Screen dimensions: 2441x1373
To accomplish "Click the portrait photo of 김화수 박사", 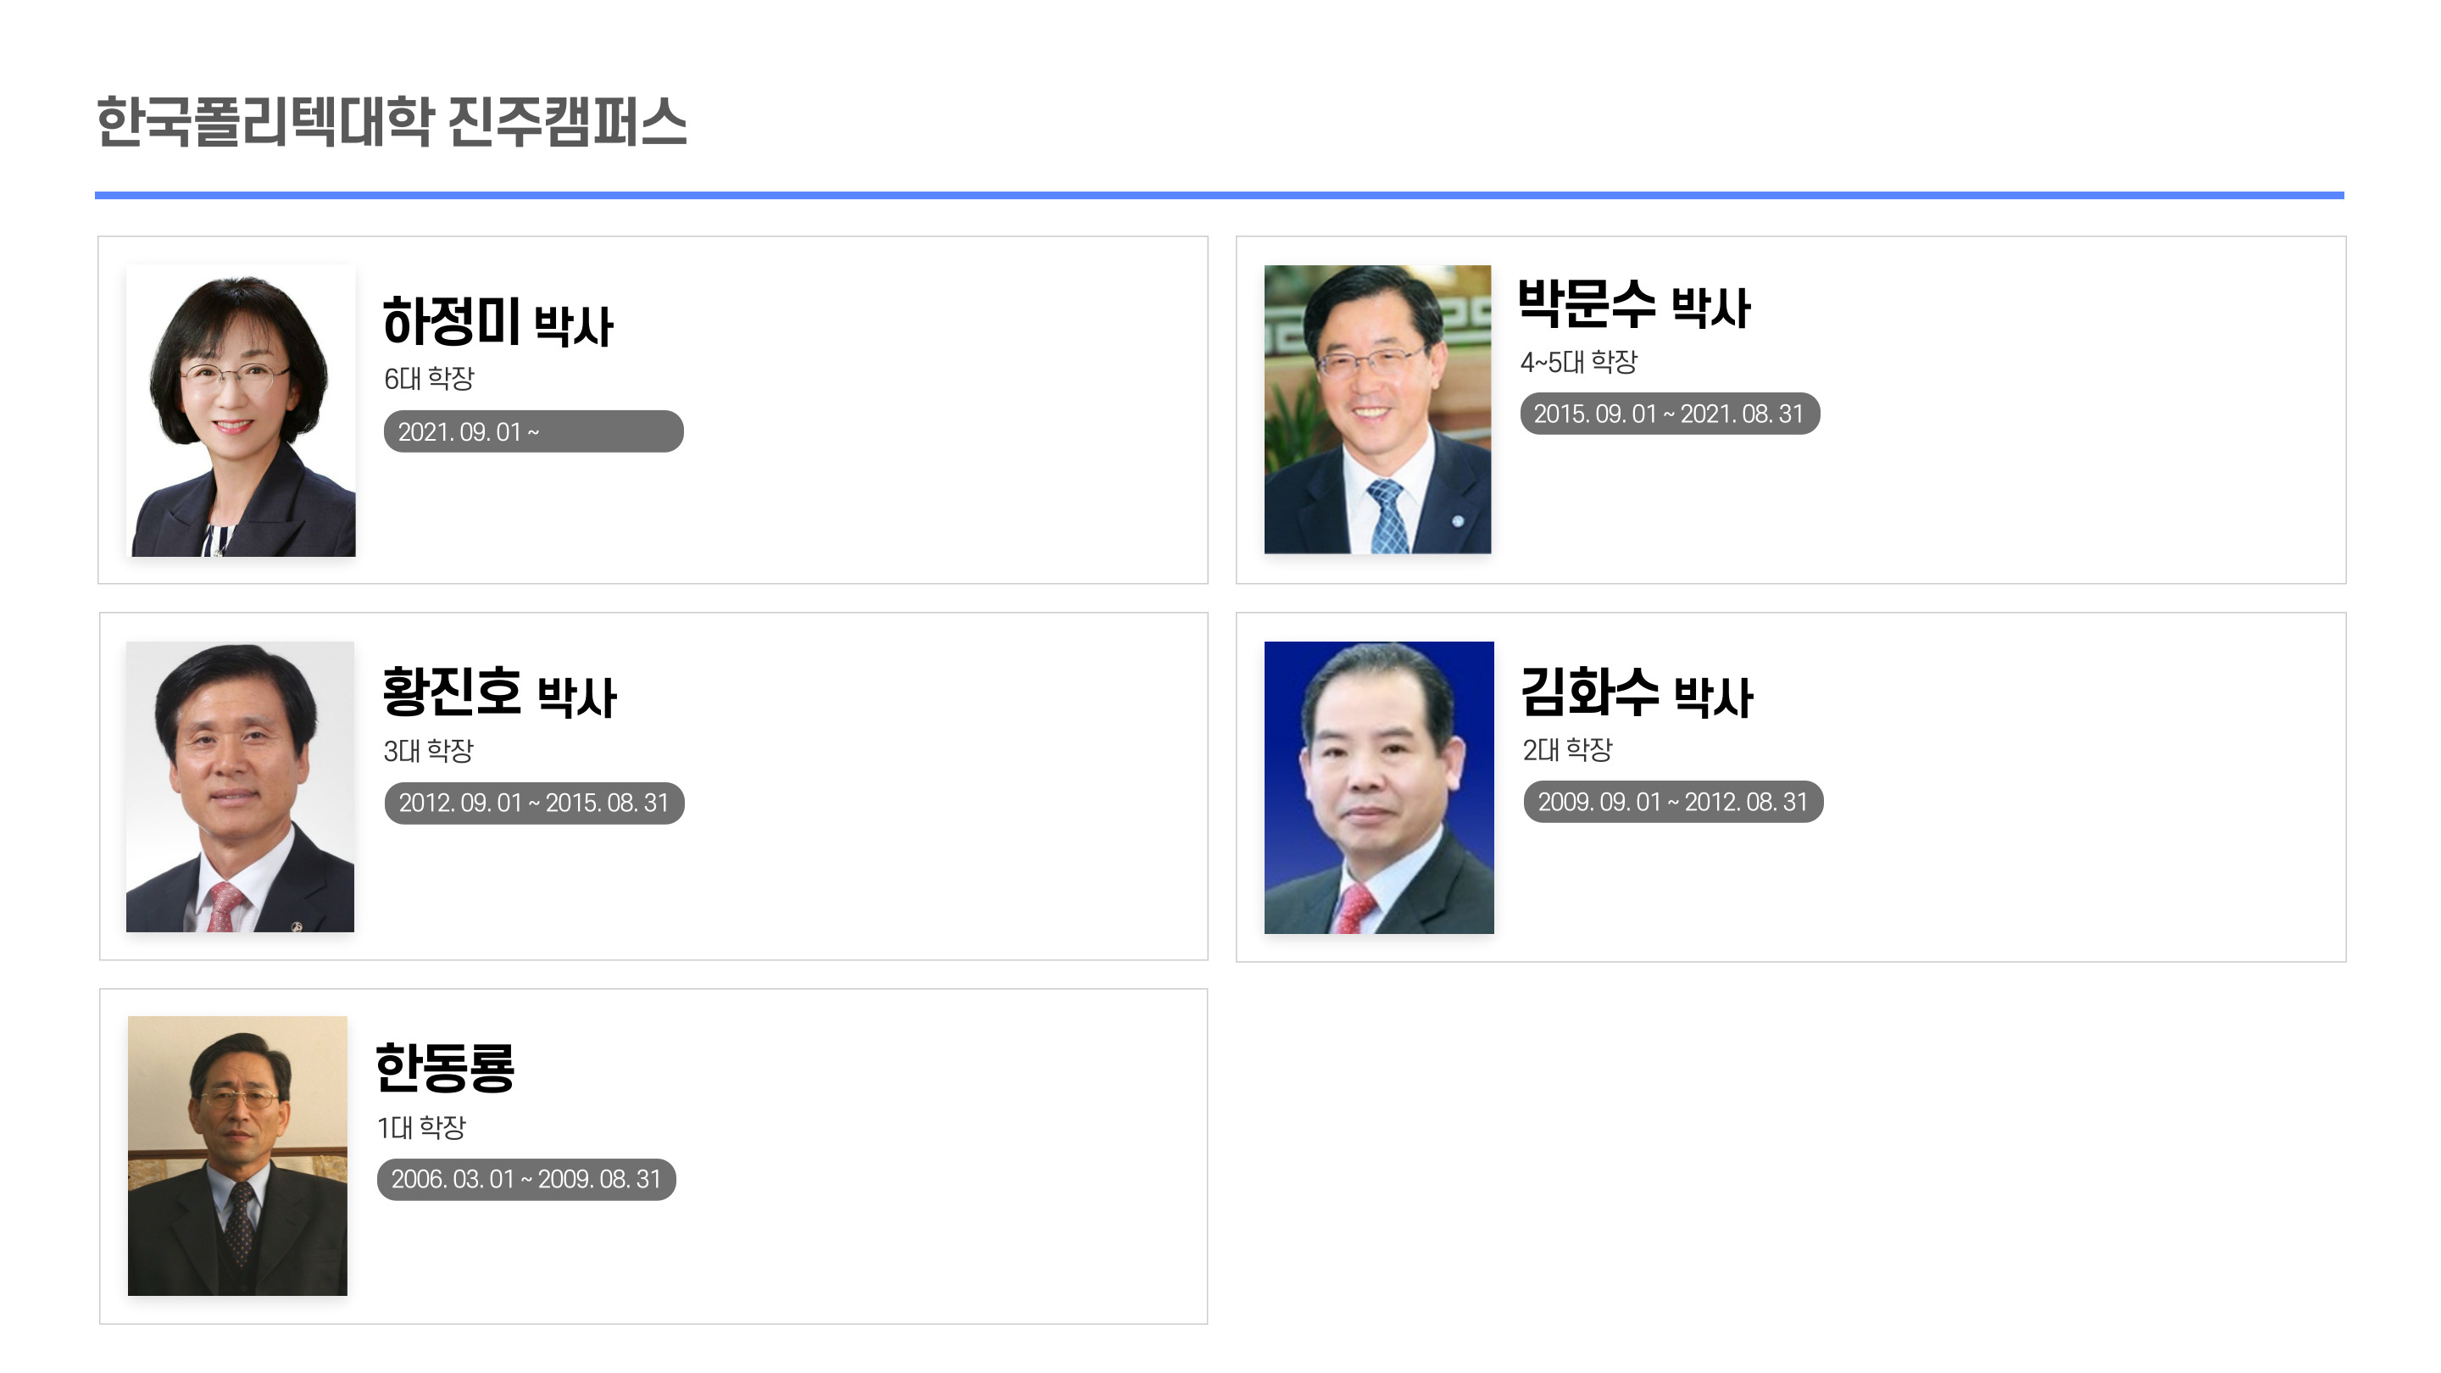I will tap(1379, 787).
